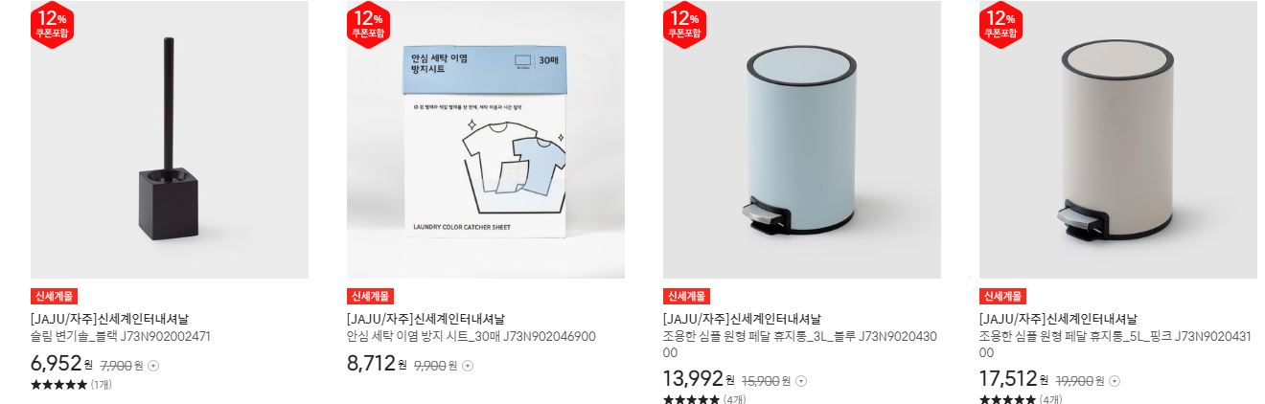Click the 신세계몰 tag under laundry sheet

[x=370, y=297]
